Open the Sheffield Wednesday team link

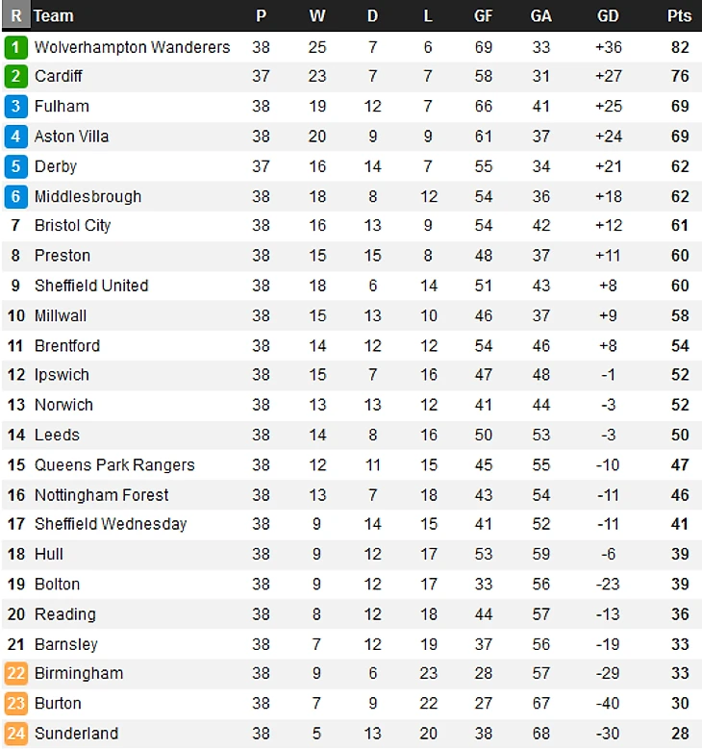tap(111, 524)
